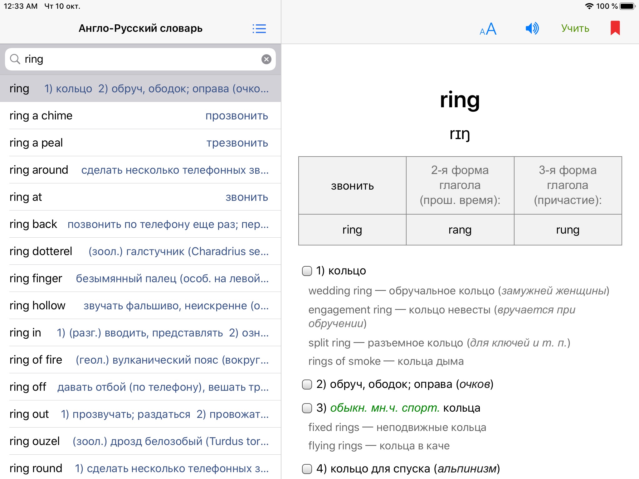This screenshot has width=639, height=479.
Task: Check the box for 2) обруч, ободок
Action: click(x=307, y=384)
